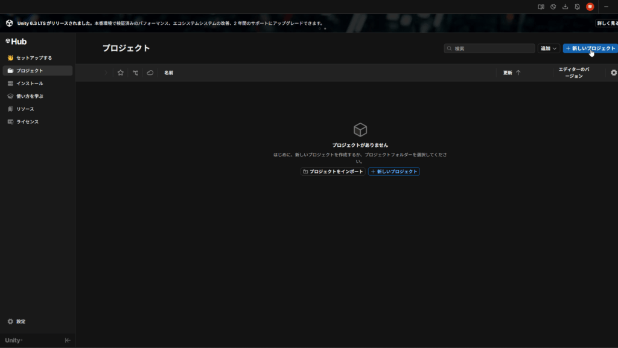Expand the chevron in the table header
Viewport: 618px width, 348px height.
[x=106, y=72]
